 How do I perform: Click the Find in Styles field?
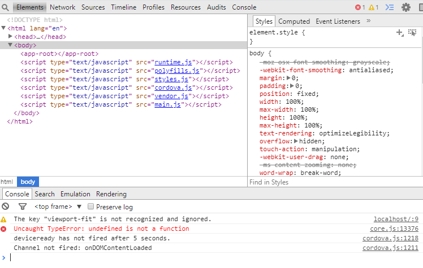pyautogui.click(x=335, y=182)
